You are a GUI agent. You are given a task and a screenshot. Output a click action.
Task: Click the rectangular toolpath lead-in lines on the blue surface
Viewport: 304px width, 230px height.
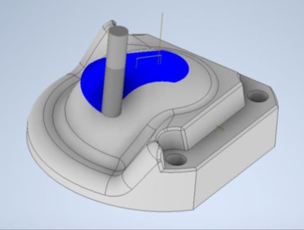(x=148, y=61)
